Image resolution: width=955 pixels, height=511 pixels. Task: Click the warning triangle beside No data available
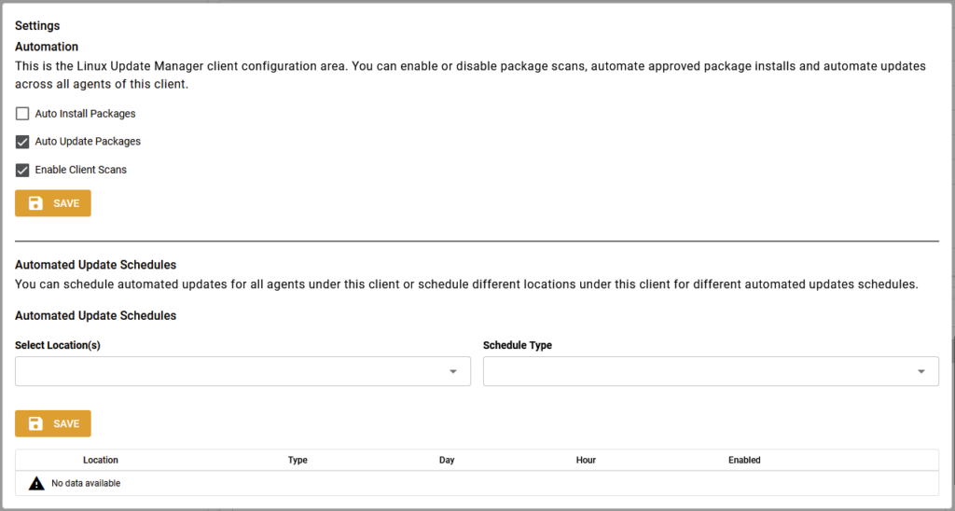(x=36, y=484)
